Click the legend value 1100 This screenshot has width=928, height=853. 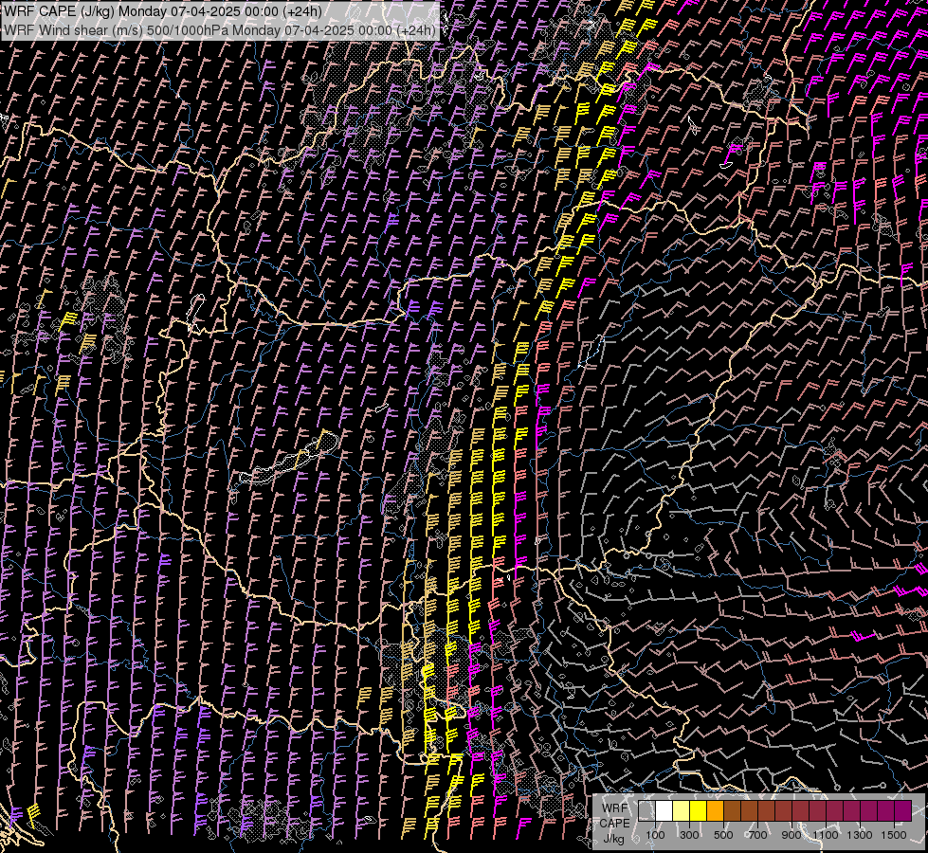(x=825, y=835)
